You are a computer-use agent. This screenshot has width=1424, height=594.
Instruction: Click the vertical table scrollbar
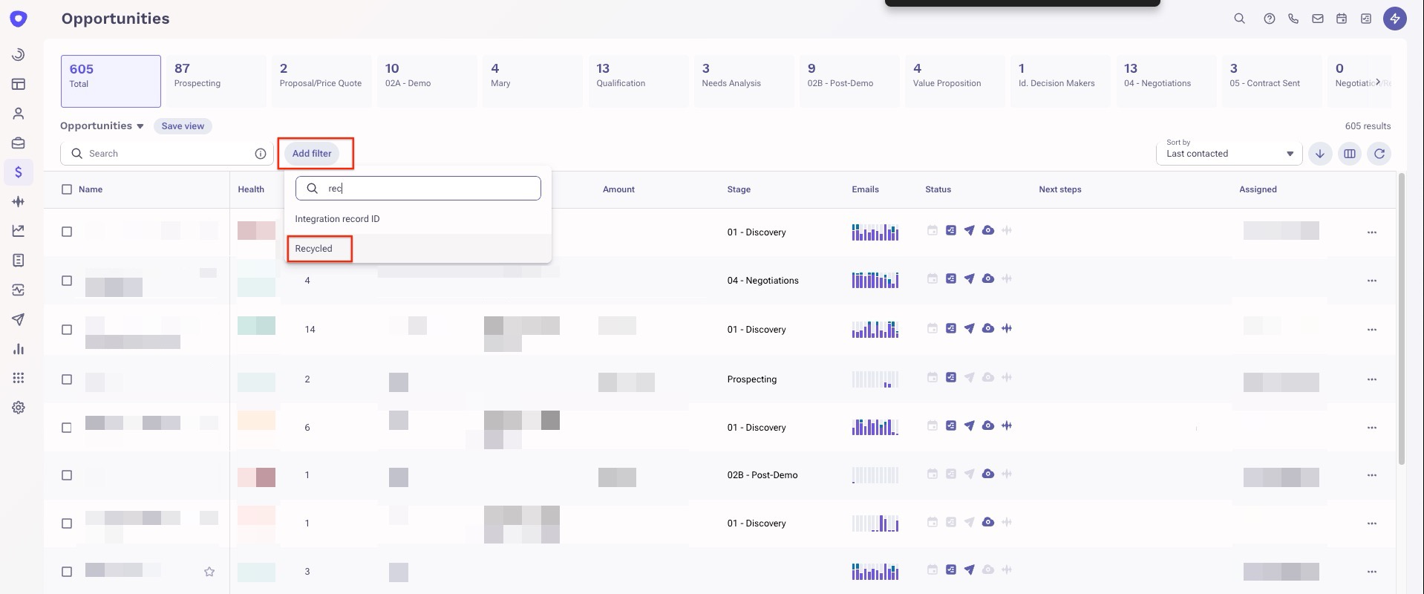pyautogui.click(x=1402, y=319)
